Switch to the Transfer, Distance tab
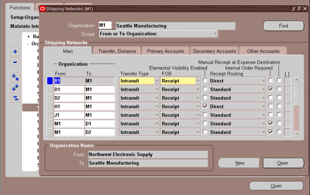Image resolution: width=310 pixels, height=195 pixels. tap(117, 51)
